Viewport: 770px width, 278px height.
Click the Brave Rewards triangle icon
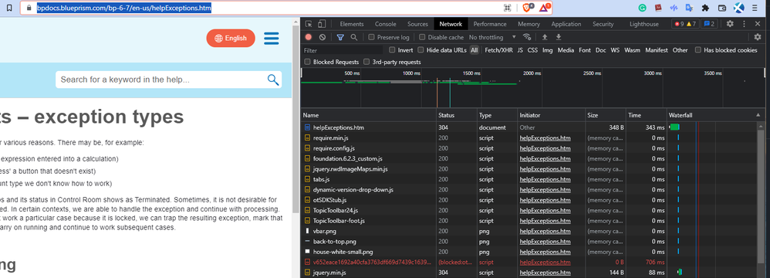[544, 8]
